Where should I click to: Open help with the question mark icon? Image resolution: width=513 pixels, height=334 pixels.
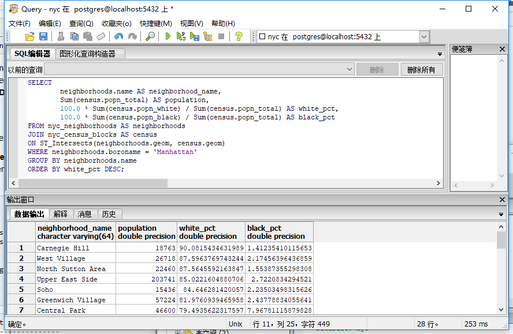point(239,36)
